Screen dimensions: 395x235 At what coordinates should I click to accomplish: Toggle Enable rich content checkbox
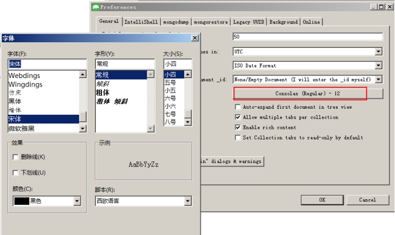click(x=238, y=127)
